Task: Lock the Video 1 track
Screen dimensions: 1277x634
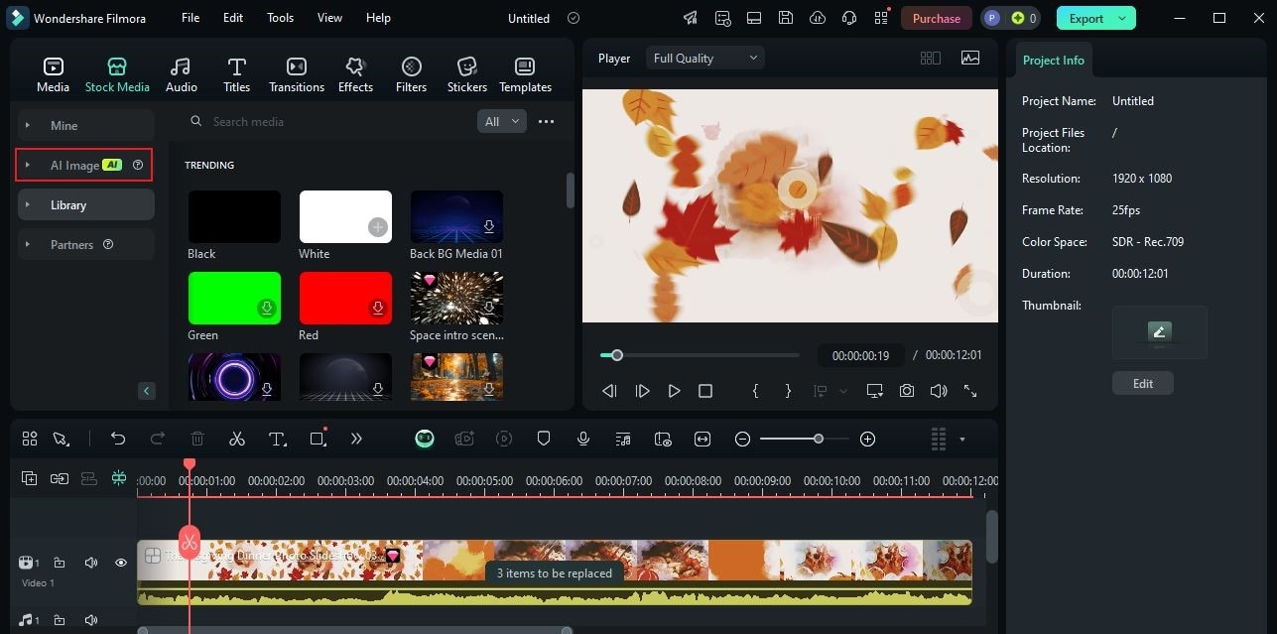Action: pyautogui.click(x=59, y=563)
